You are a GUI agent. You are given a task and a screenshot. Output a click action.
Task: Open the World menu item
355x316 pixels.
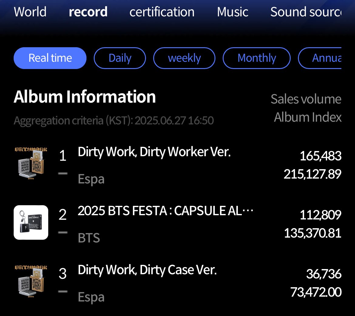pyautogui.click(x=30, y=12)
